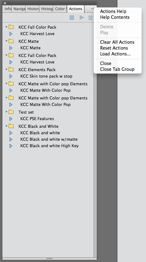The image size is (146, 262).
Task: Collapse the KCC Matte set
Action: click(x=6, y=41)
